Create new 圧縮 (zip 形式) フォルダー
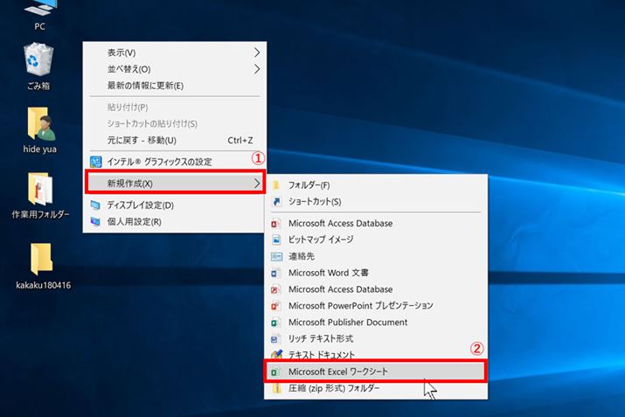Image resolution: width=625 pixels, height=417 pixels. coord(376,388)
